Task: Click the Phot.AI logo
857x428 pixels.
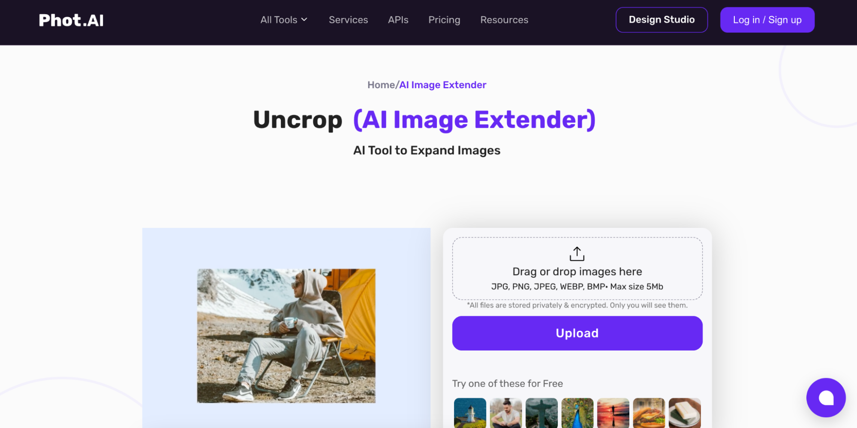Action: (71, 20)
